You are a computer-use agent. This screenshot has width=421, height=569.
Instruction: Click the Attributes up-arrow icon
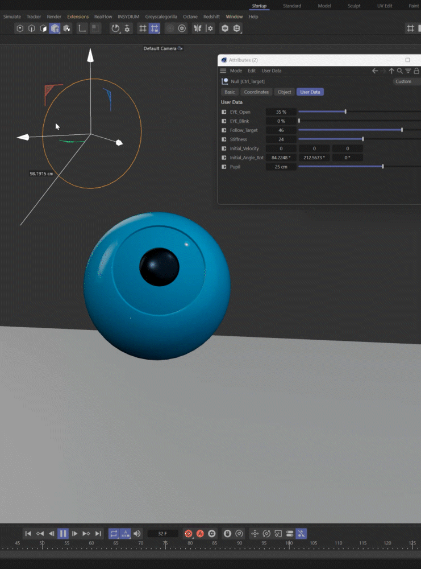(x=391, y=71)
